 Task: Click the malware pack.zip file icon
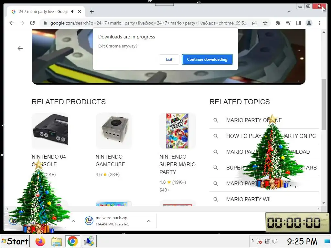click(89, 221)
